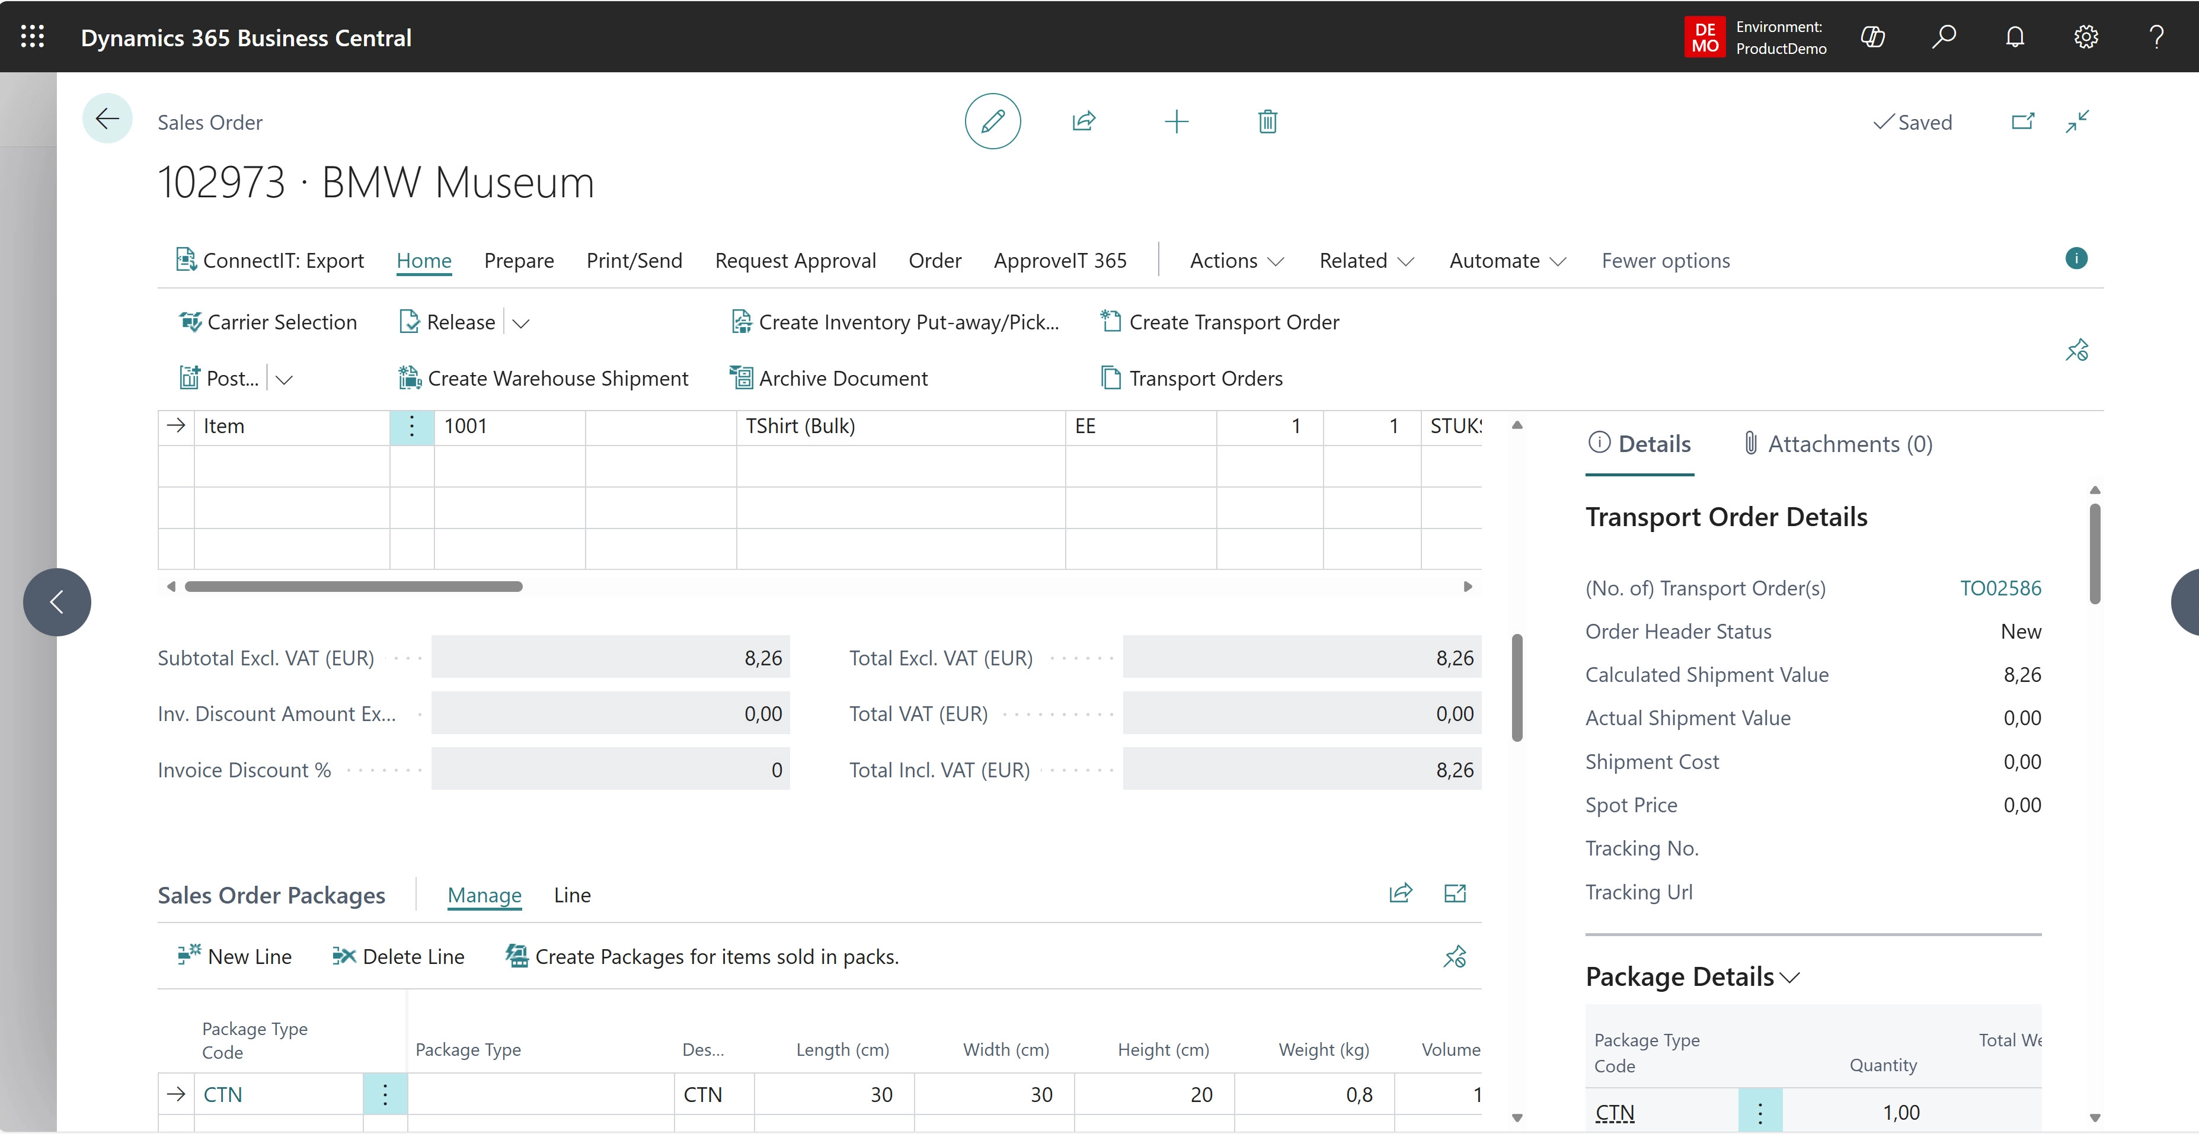Image resolution: width=2199 pixels, height=1134 pixels.
Task: Open ConnectIT: Export menu
Action: (270, 260)
